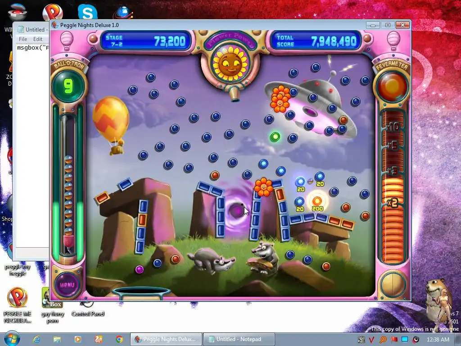Open the Skype desktop icon
This screenshot has height=346, width=461.
coord(88,12)
